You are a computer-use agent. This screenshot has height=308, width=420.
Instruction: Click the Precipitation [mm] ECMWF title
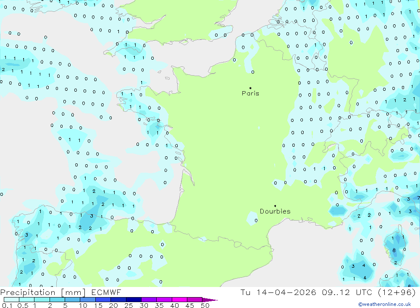[61, 292]
